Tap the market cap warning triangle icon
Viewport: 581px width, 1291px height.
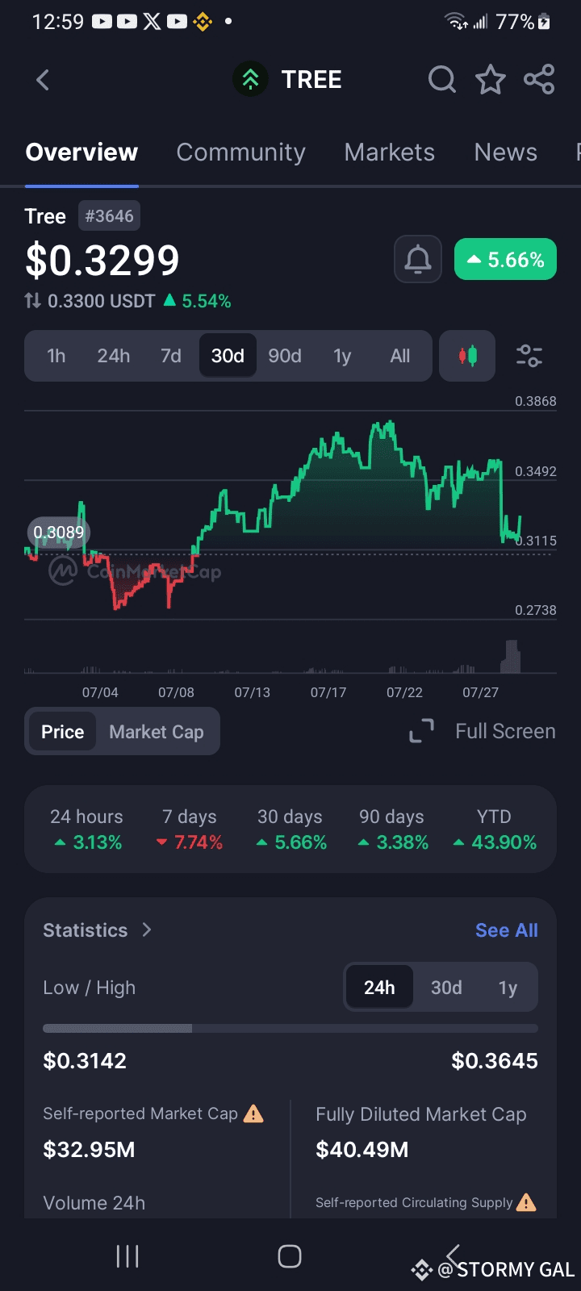253,1114
